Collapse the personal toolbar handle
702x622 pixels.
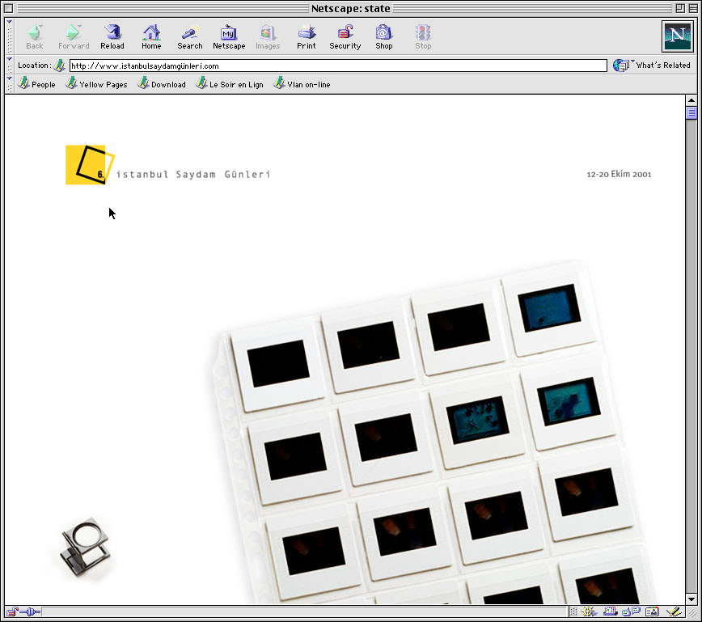pos(9,84)
